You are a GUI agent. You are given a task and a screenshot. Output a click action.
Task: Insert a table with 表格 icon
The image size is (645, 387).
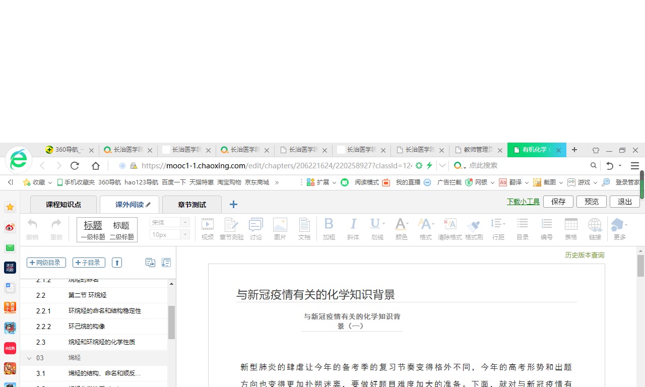click(x=570, y=229)
